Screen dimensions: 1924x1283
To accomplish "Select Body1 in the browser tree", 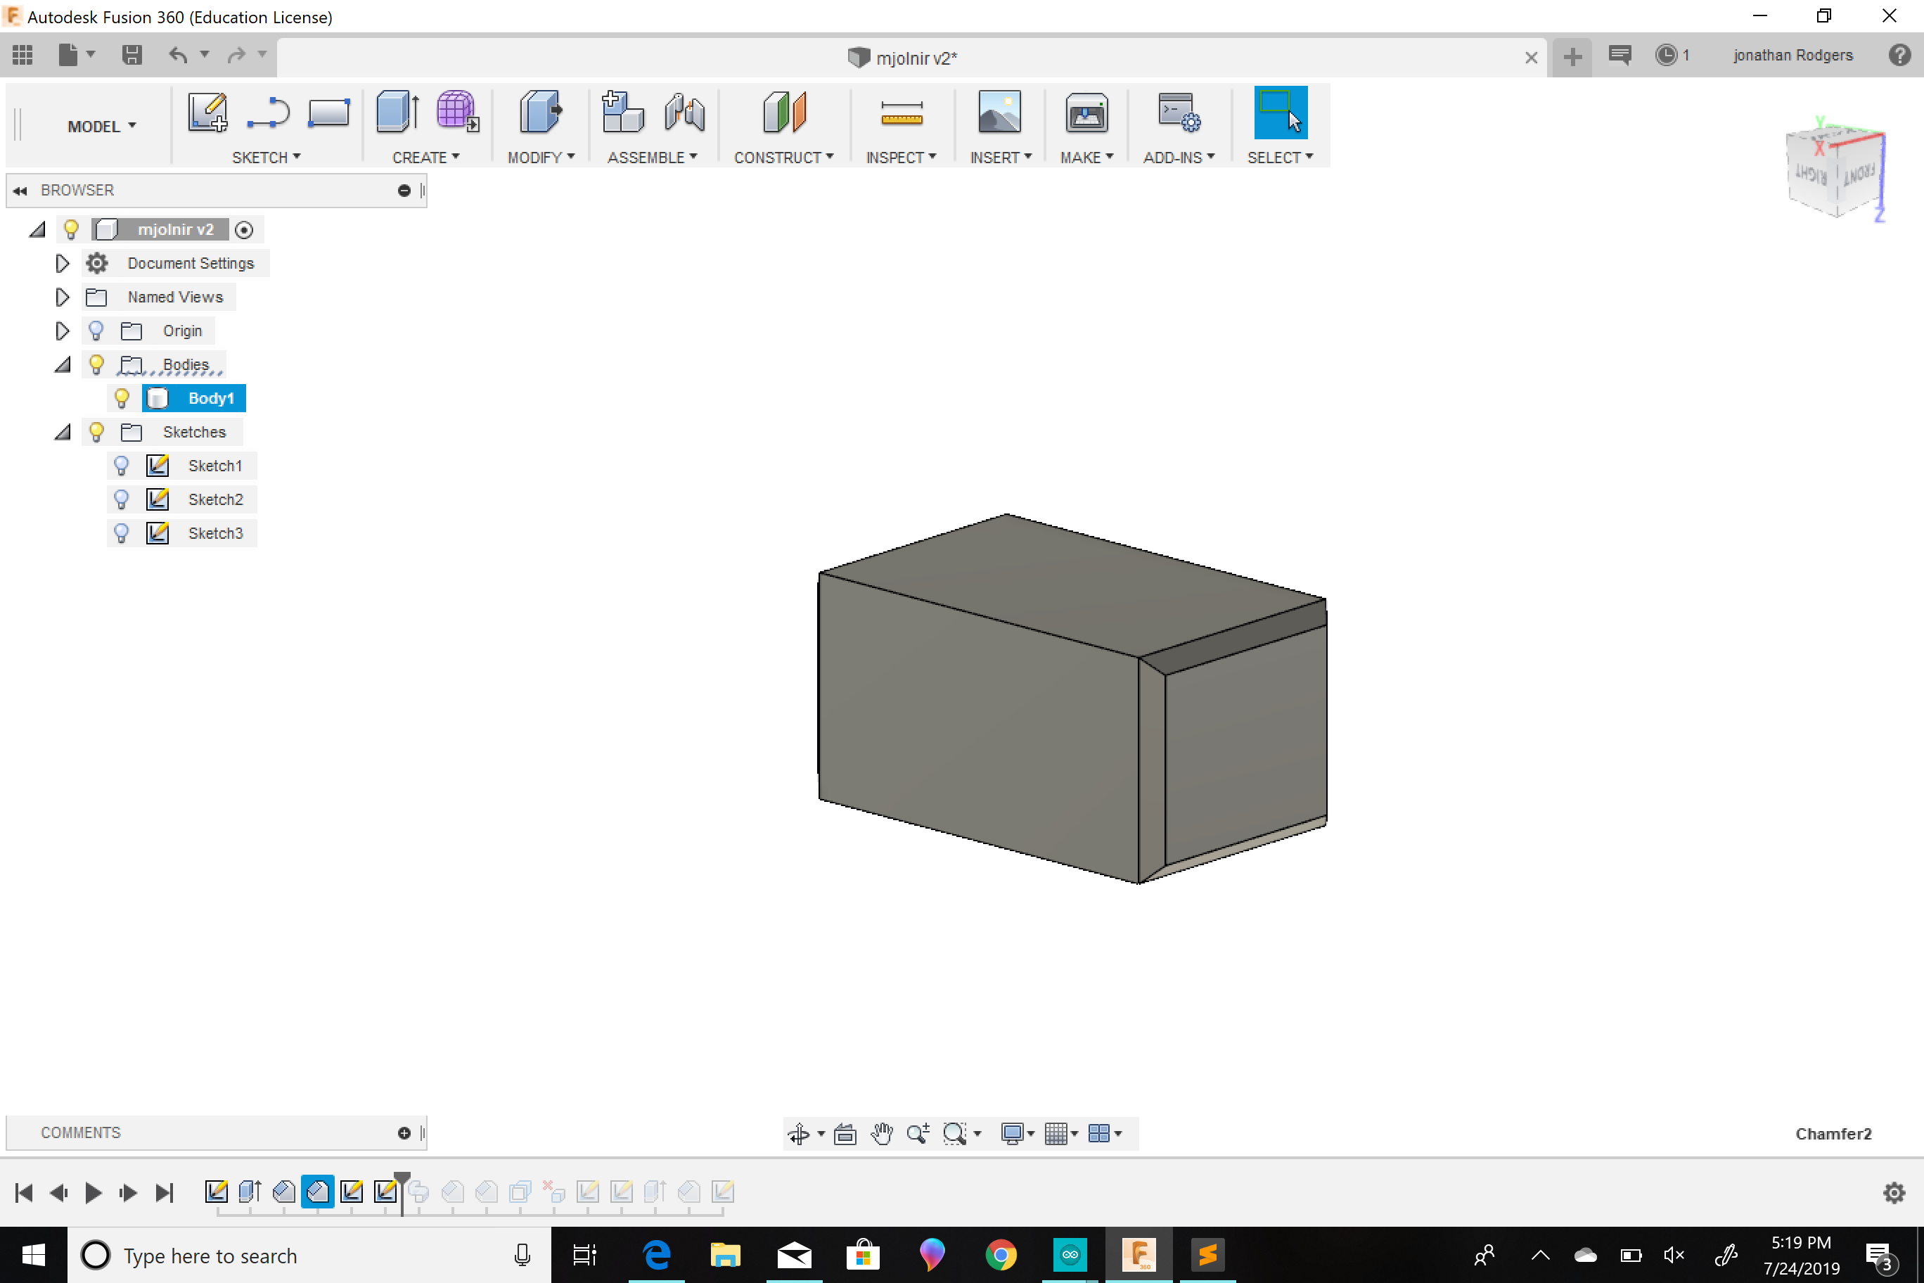I will click(x=194, y=397).
